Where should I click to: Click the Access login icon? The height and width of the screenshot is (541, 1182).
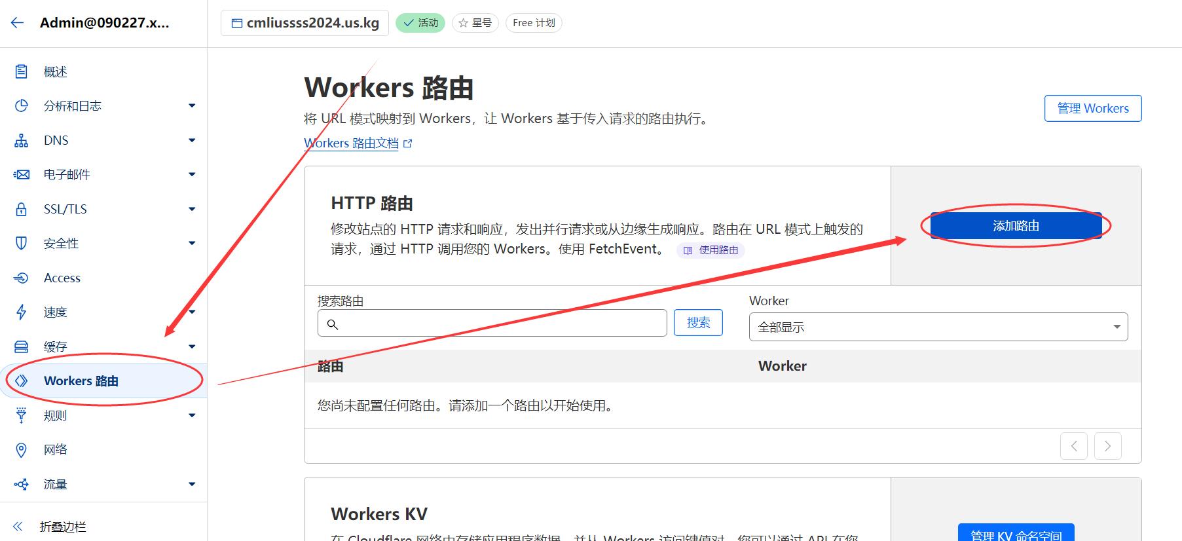tap(22, 278)
